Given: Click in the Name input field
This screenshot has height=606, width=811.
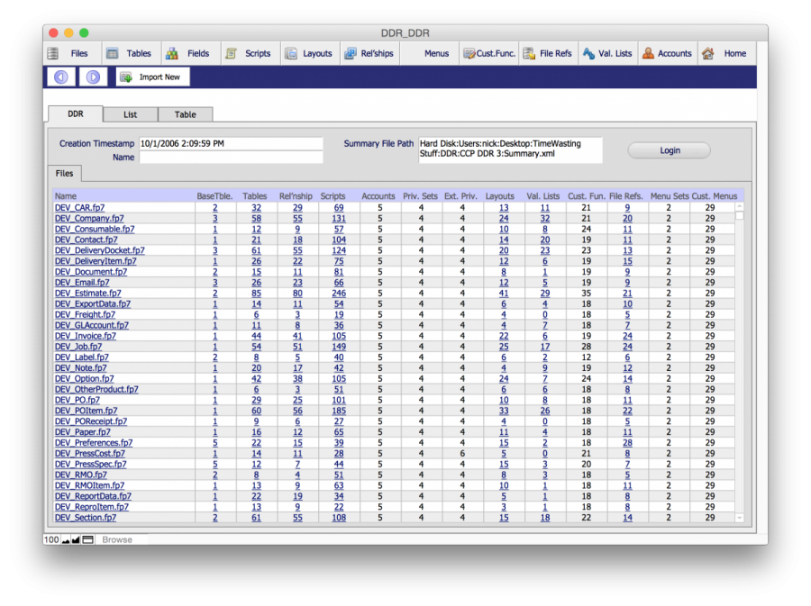Looking at the screenshot, I should click(x=231, y=158).
